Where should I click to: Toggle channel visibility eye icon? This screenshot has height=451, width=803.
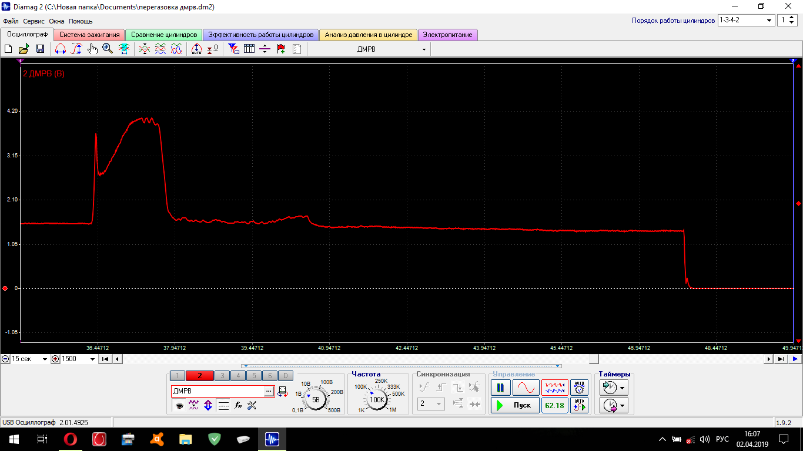point(179,405)
